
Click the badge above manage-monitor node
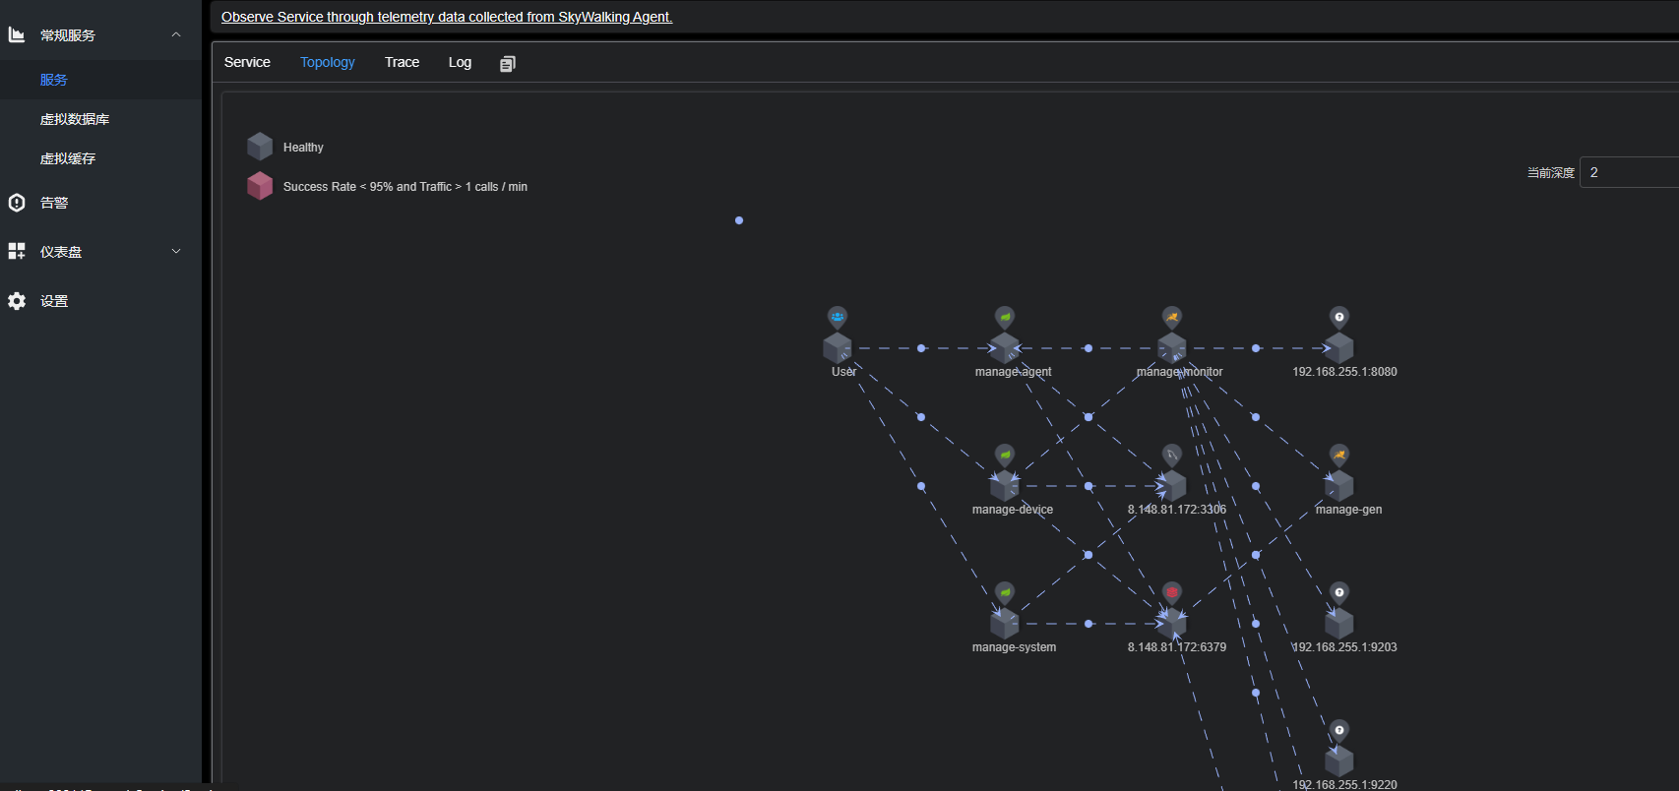pyautogui.click(x=1172, y=318)
